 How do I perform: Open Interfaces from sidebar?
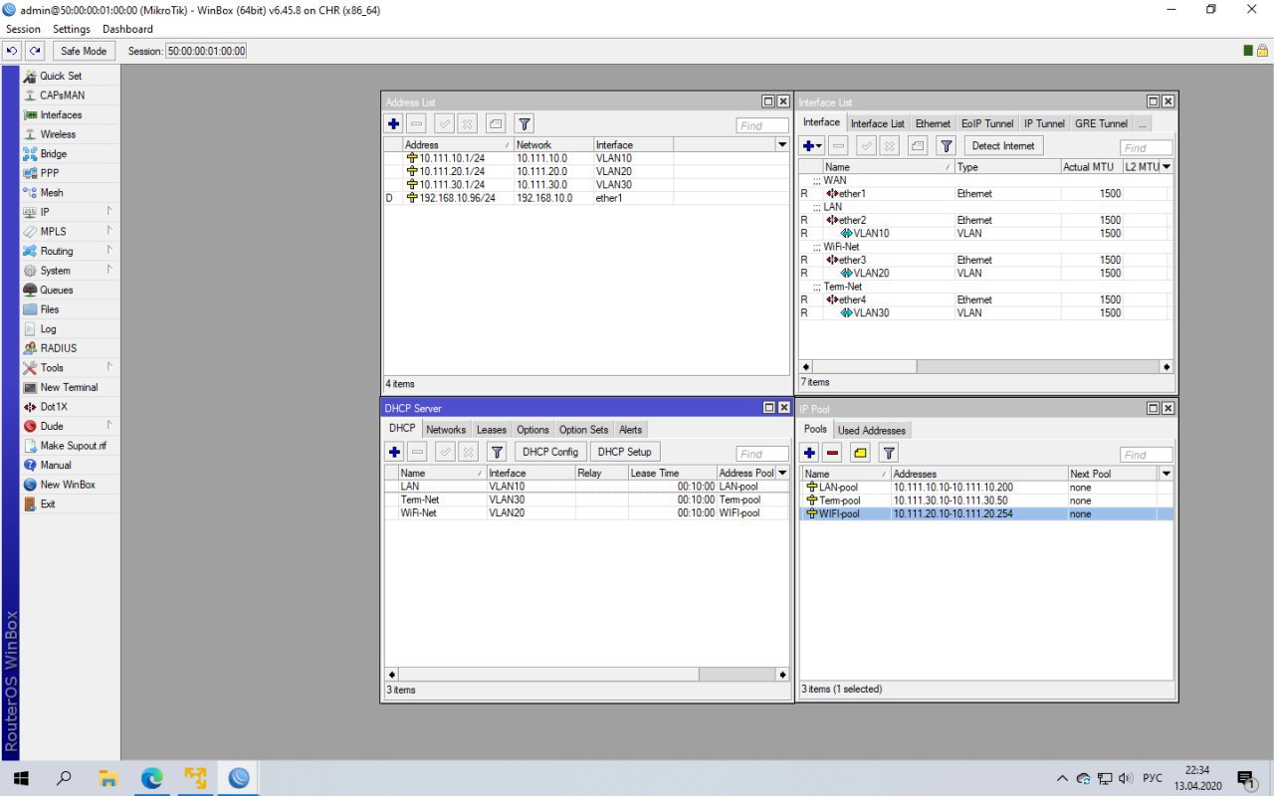point(61,115)
